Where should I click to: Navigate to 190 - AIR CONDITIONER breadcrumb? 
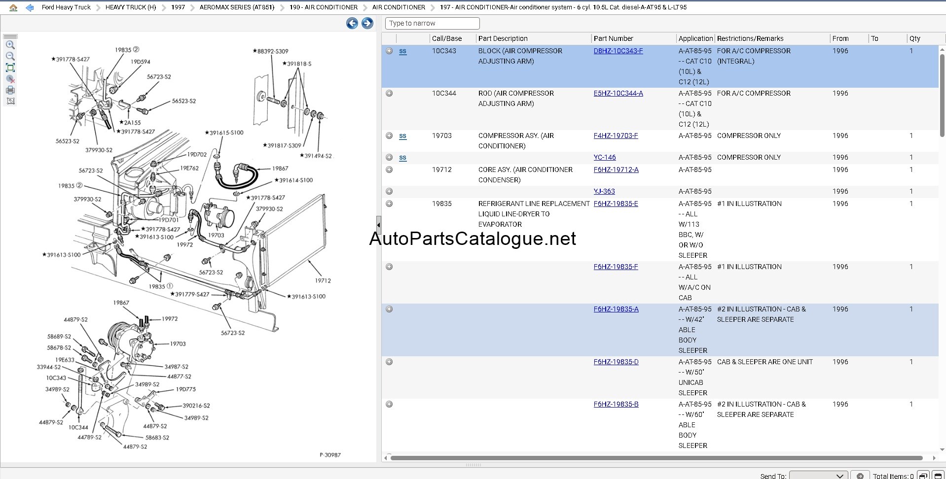pyautogui.click(x=324, y=7)
